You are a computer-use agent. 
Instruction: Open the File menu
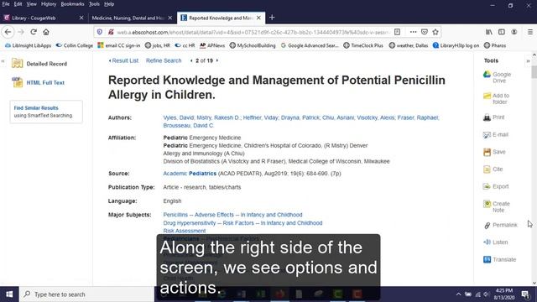click(x=6, y=4)
